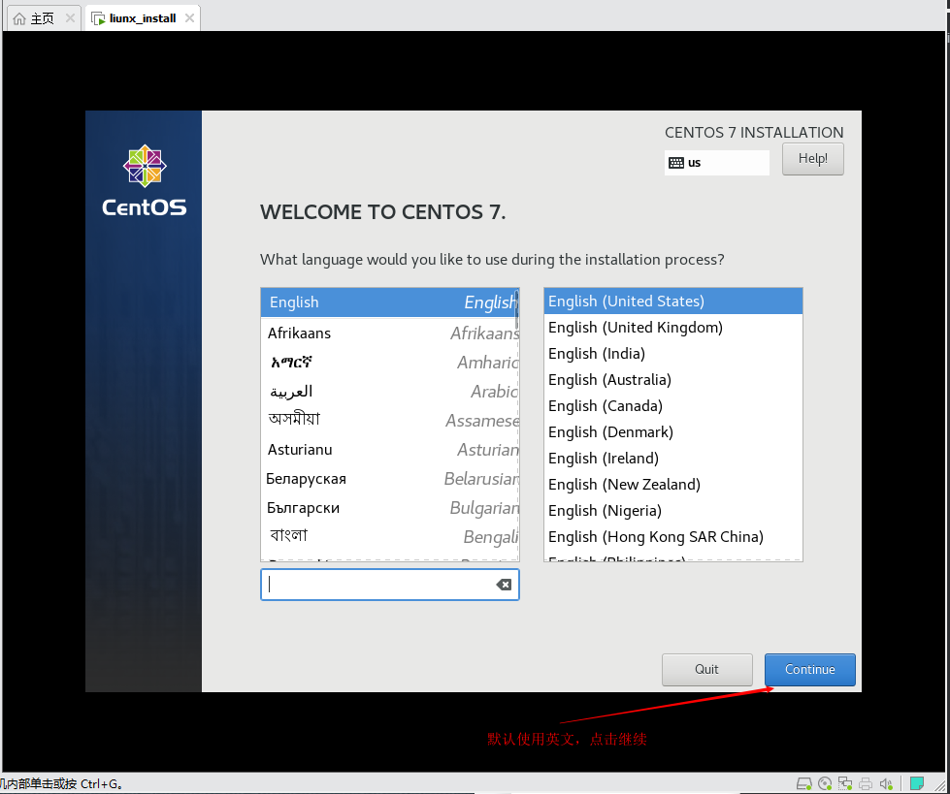Click the keyboard layout us indicator
This screenshot has width=950, height=794.
pos(716,163)
